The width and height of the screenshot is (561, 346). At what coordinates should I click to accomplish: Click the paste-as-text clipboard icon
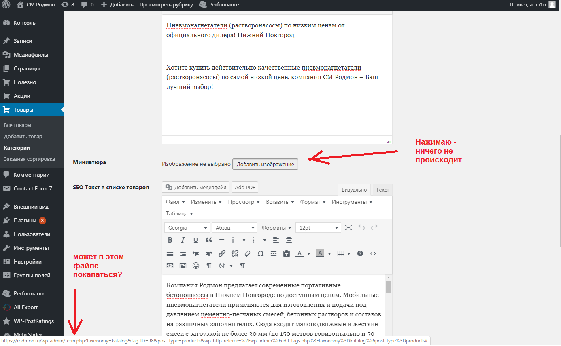[287, 253]
